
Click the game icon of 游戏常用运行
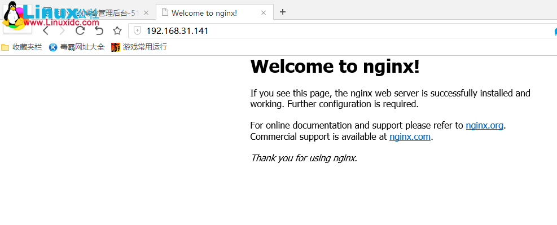116,47
